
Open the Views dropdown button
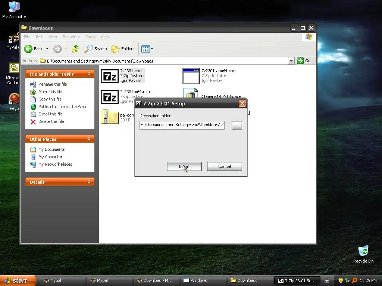pos(147,49)
